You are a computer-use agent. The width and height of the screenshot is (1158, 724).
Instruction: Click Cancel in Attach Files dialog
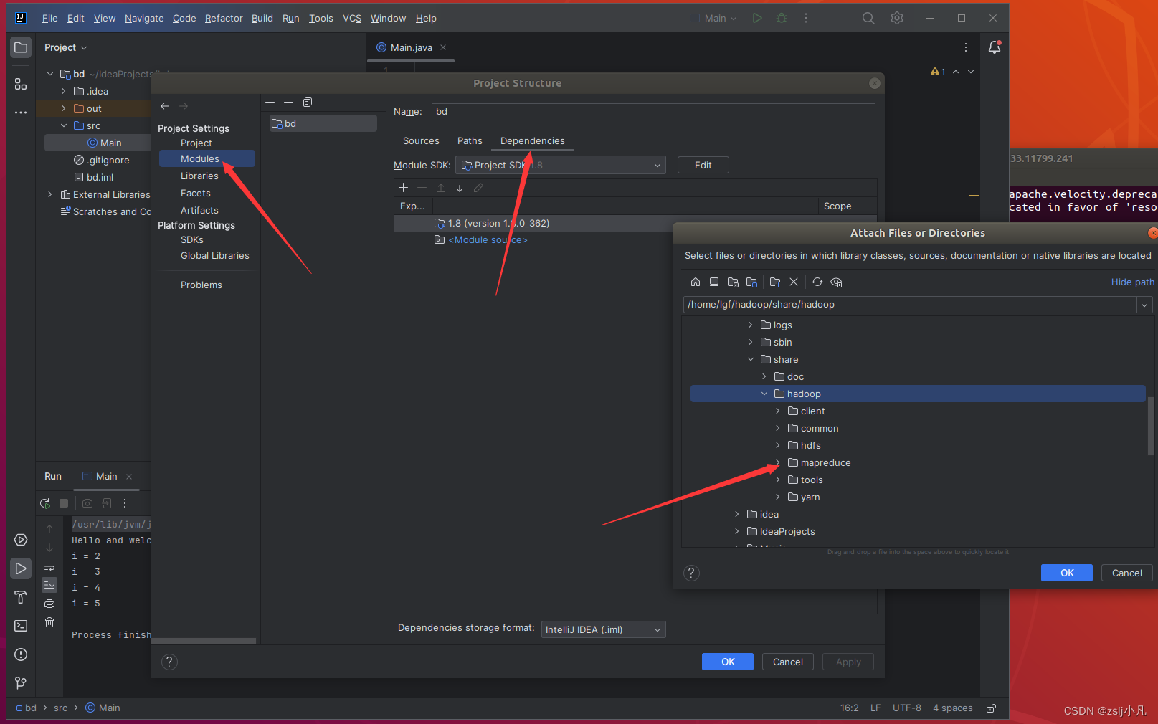coord(1127,573)
